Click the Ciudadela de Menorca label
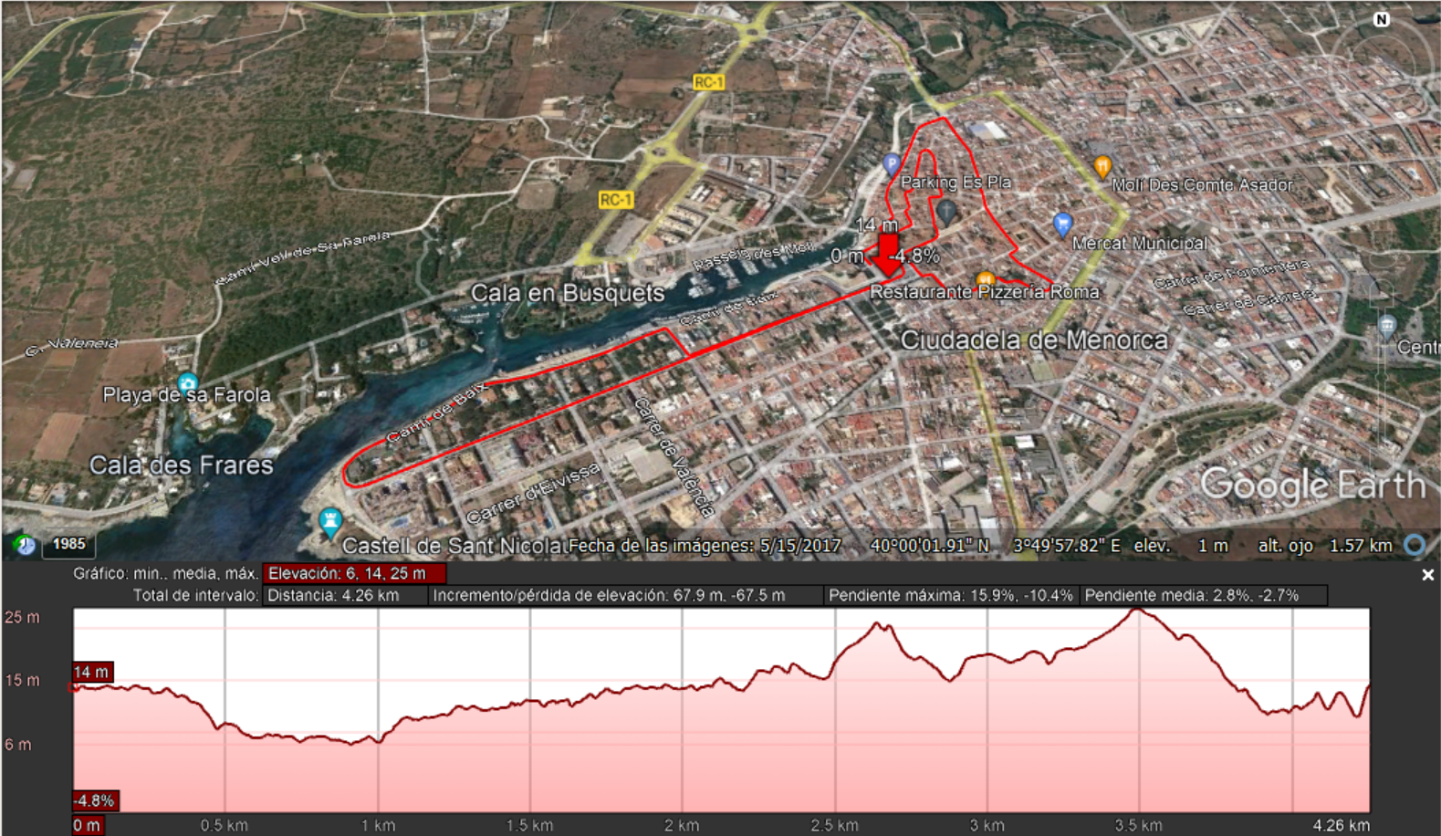Screen dimensions: 1441x836 click(x=1034, y=340)
